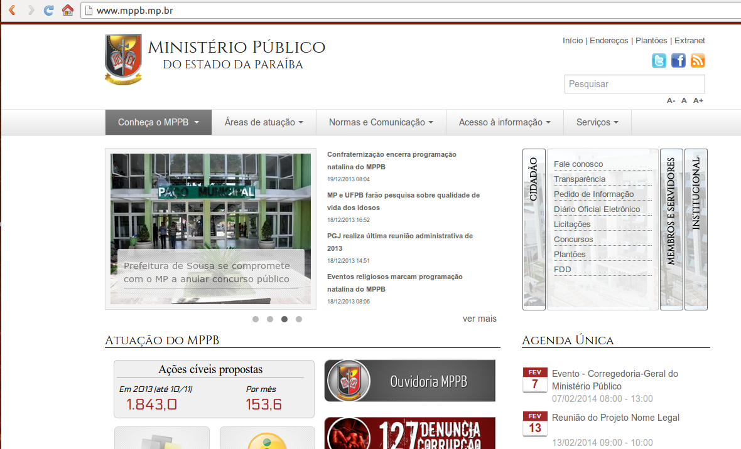This screenshot has height=449, width=741.
Task: Click FEV 13 calendar icon
Action: (x=535, y=424)
